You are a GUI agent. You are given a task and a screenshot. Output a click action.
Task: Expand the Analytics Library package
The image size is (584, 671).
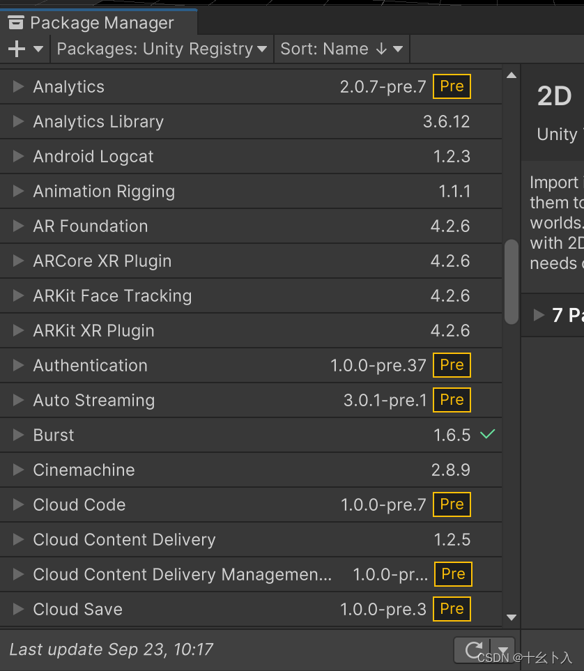point(18,121)
